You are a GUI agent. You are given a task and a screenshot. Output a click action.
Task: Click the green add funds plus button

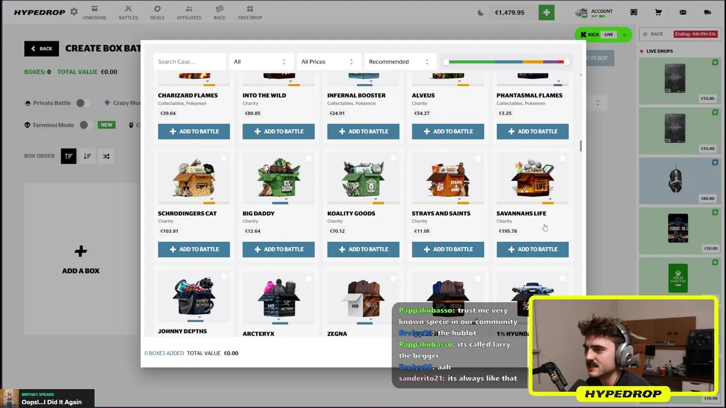(x=547, y=12)
